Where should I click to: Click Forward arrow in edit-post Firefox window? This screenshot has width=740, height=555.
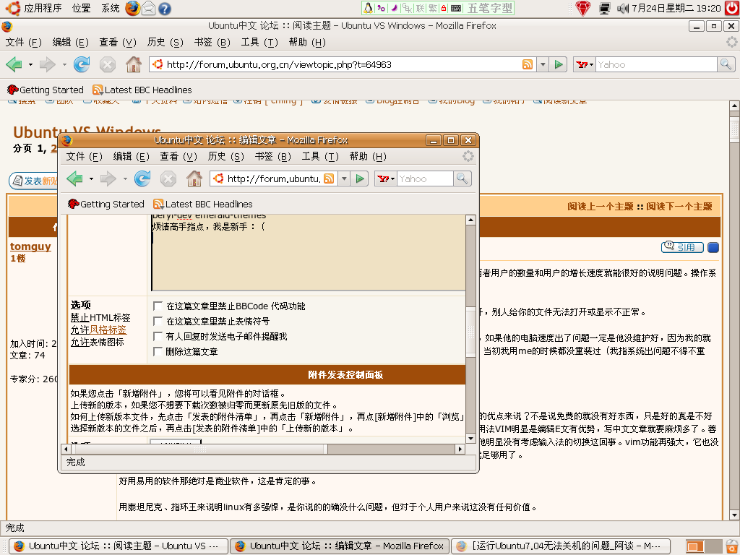click(x=108, y=179)
